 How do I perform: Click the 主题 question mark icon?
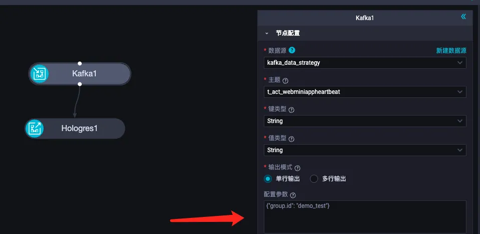(x=285, y=81)
